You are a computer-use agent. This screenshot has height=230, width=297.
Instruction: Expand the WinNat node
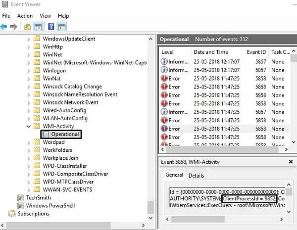point(29,79)
